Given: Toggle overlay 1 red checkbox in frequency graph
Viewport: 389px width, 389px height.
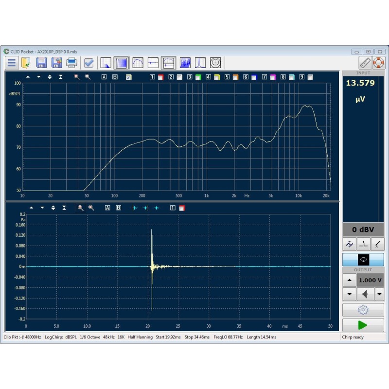Looking at the screenshot, I should (x=161, y=77).
